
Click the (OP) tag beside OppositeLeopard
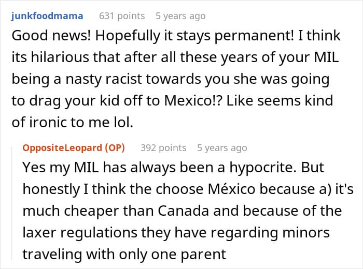(x=115, y=148)
